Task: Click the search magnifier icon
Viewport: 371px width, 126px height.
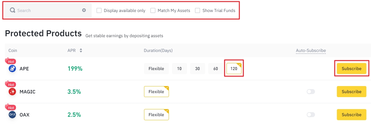Action: (13, 10)
